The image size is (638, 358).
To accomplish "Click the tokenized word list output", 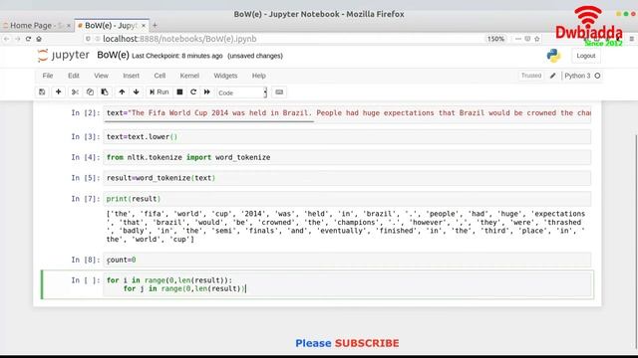I will coord(346,227).
